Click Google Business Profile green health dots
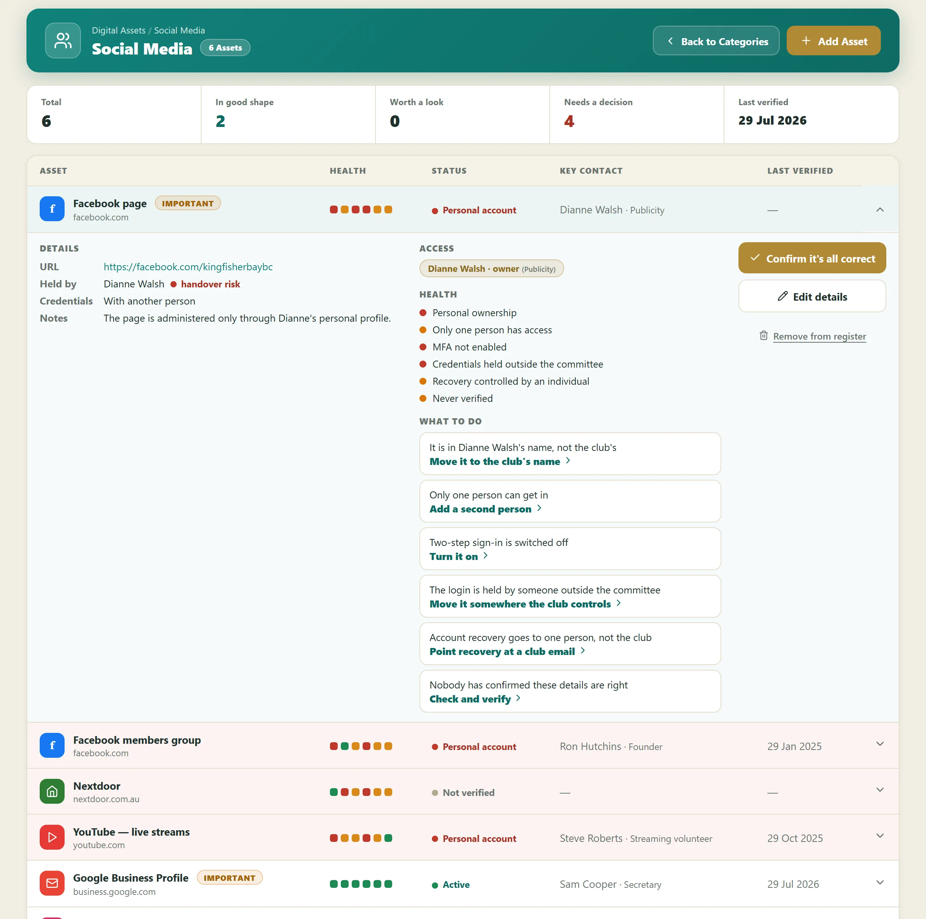This screenshot has height=919, width=926. point(361,884)
